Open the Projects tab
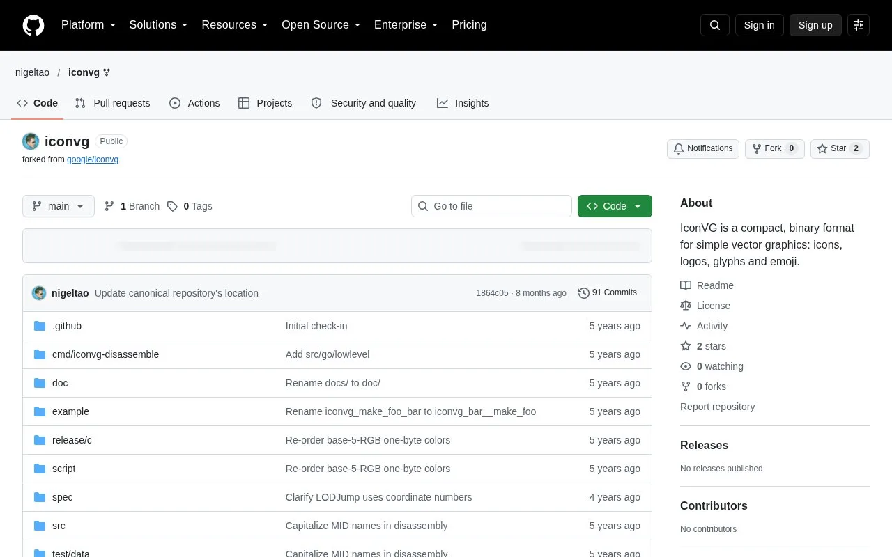The image size is (892, 557). [265, 103]
